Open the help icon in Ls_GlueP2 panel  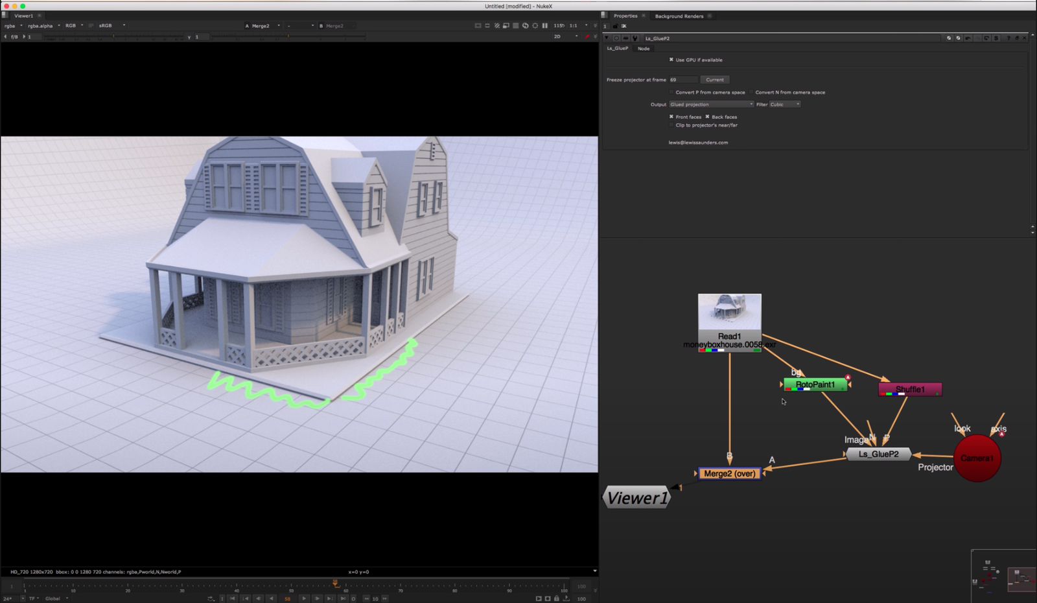(1008, 38)
